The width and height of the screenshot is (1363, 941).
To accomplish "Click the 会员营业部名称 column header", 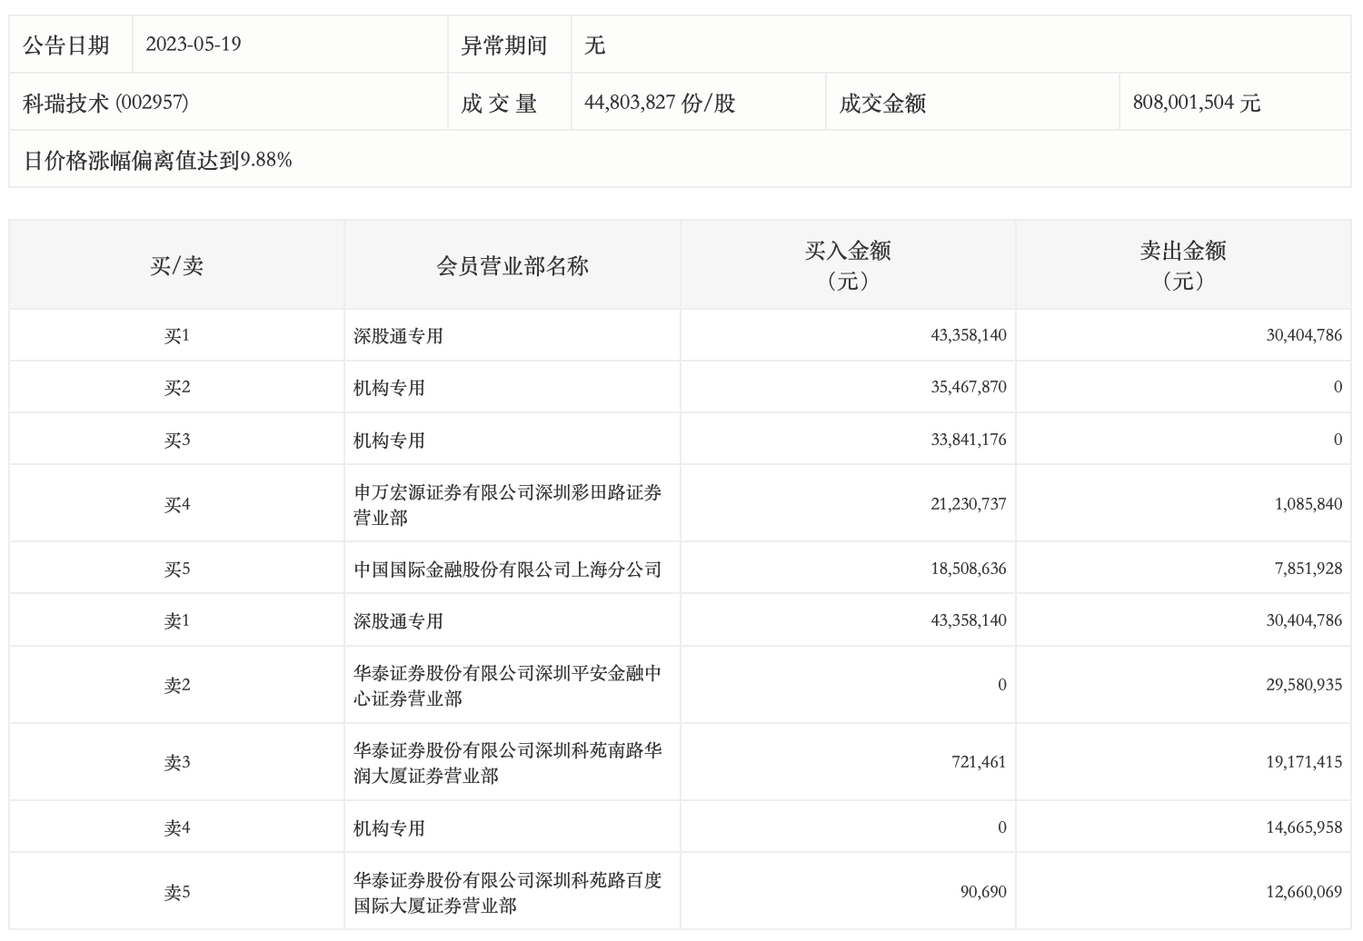I will pos(512,265).
